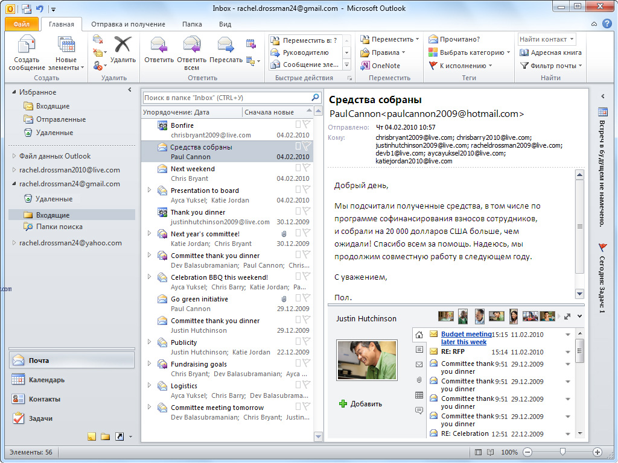This screenshot has width=618, height=463.
Task: Open the Правила (Rules) dropdown
Action: 383,52
